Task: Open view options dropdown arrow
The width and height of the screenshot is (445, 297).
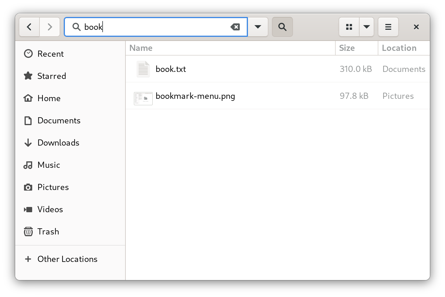Action: 367,27
